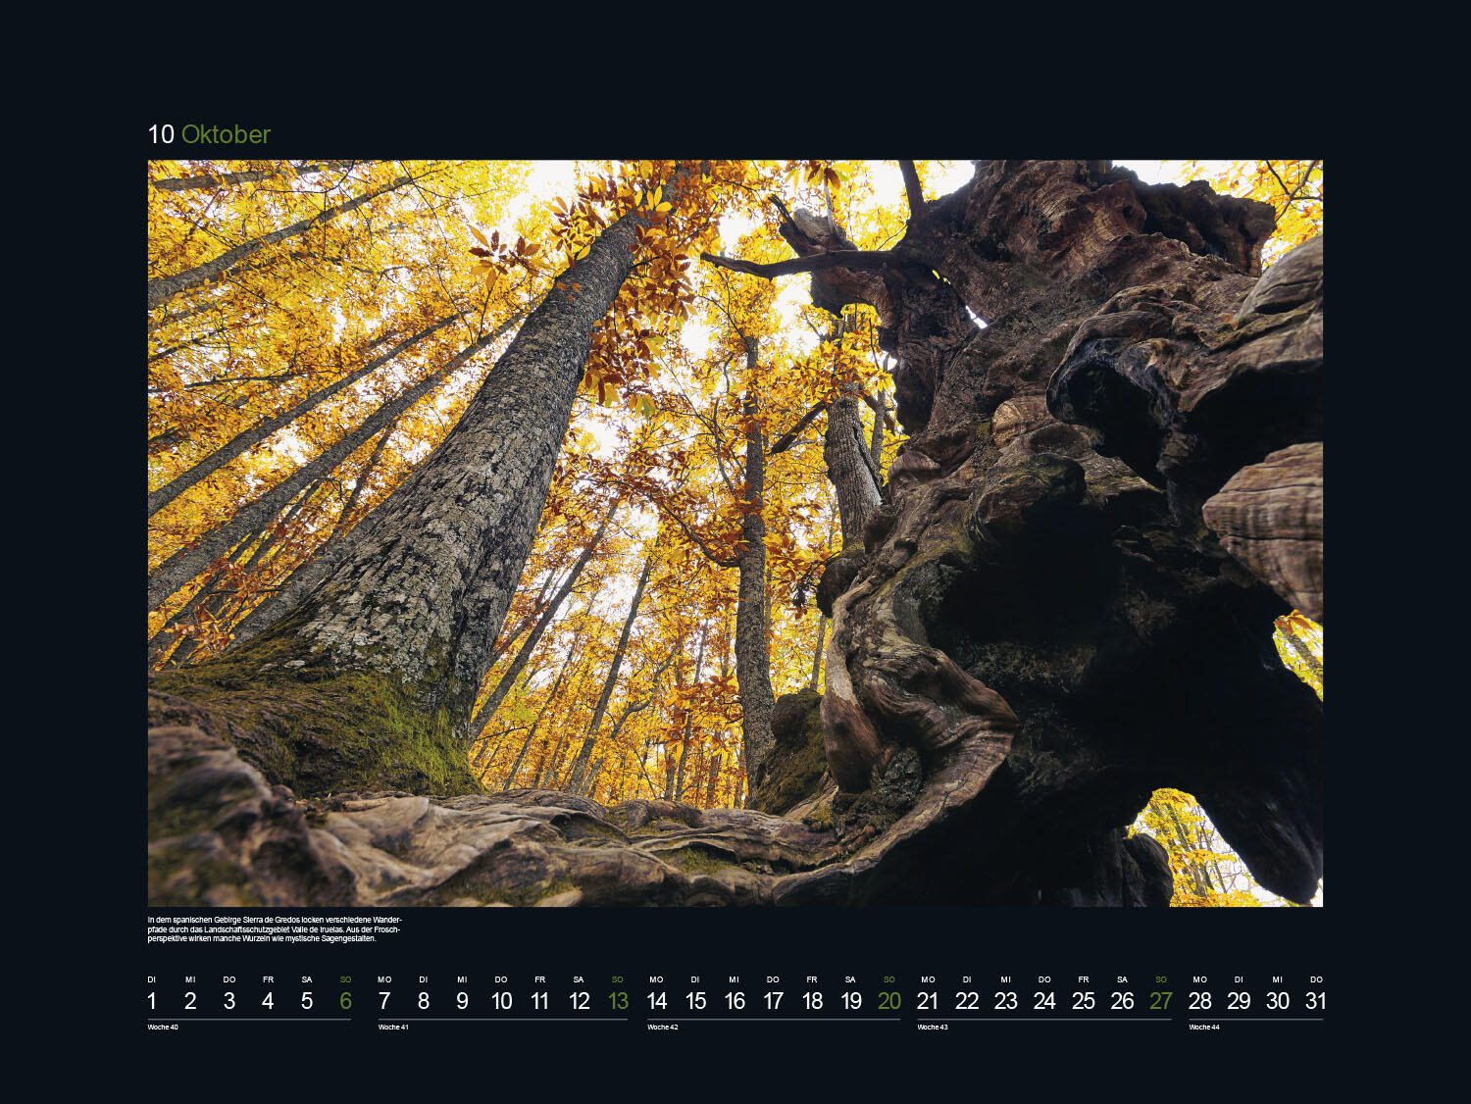Viewport: 1471px width, 1104px height.
Task: Pick Thursday the 3rd
Action: 228,1001
